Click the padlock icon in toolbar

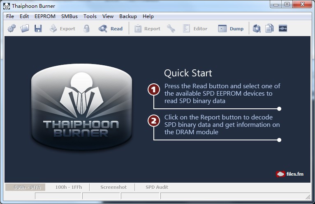pyautogui.click(x=87, y=29)
